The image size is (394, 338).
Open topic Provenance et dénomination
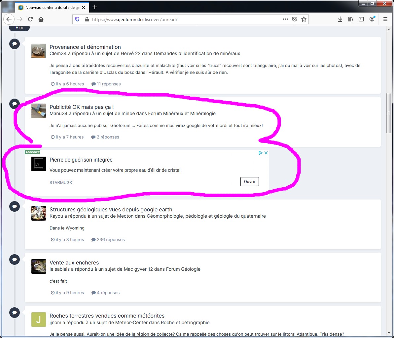click(x=85, y=47)
